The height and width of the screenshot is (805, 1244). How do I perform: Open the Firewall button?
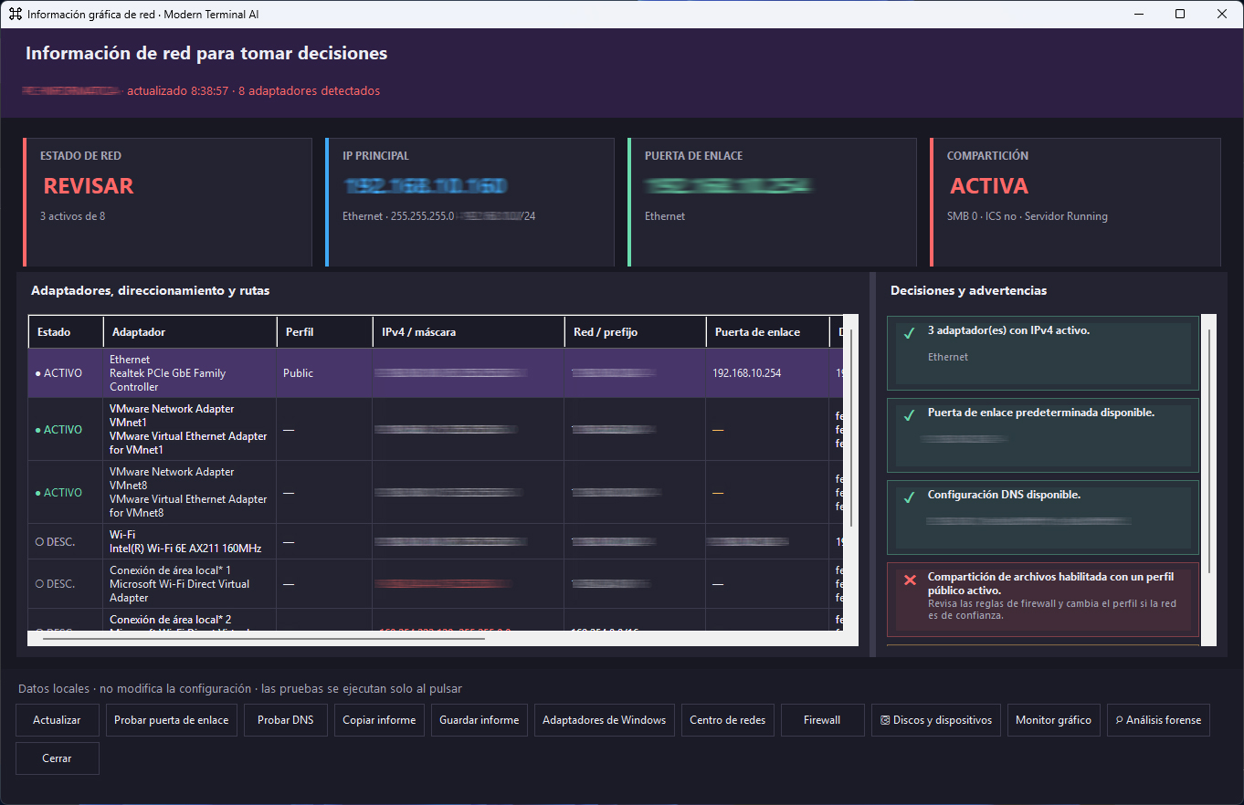[822, 720]
